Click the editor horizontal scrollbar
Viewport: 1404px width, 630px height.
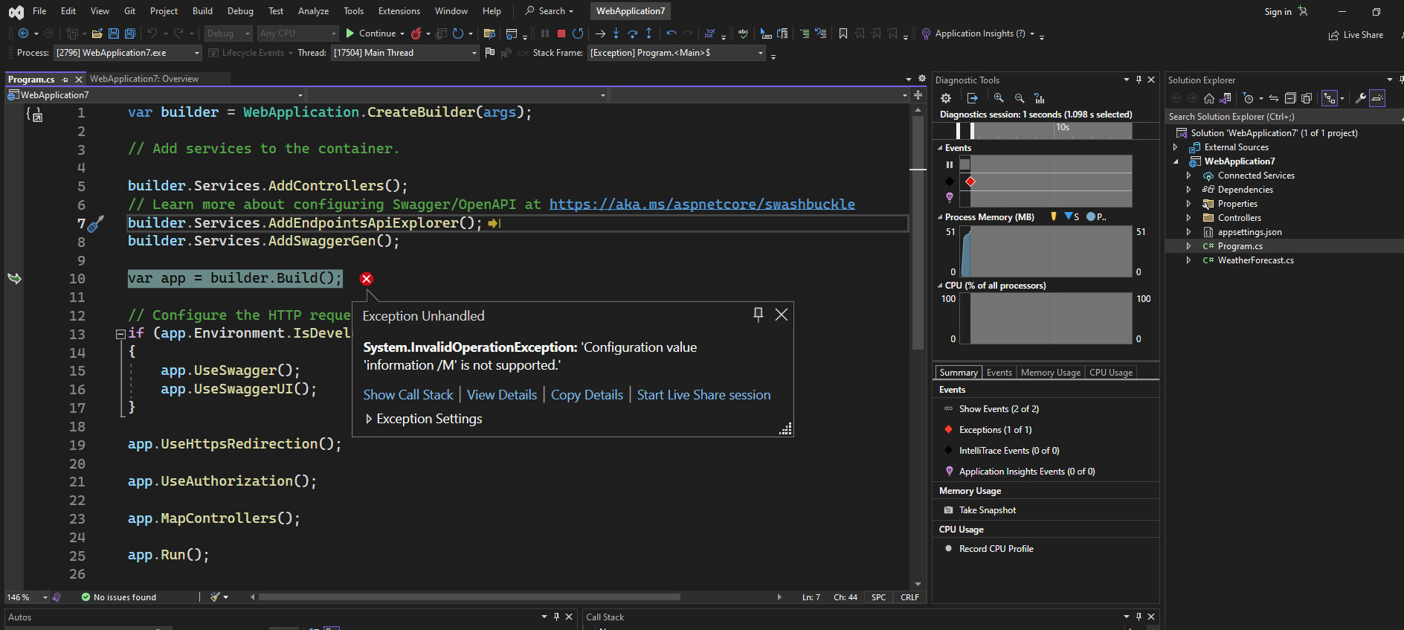pos(469,597)
